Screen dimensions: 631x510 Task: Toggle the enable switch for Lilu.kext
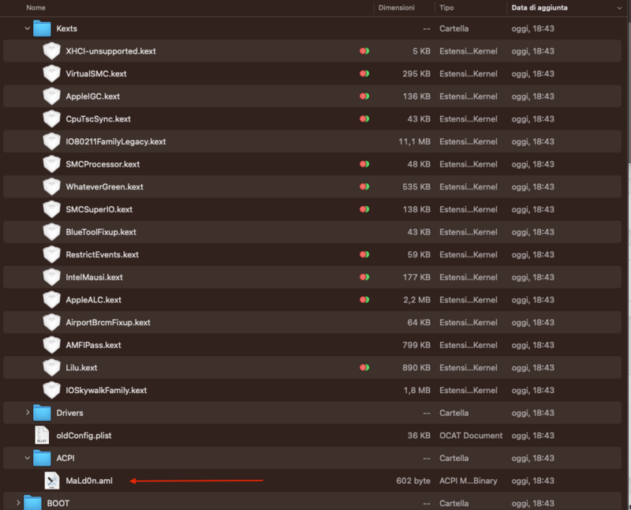tap(363, 367)
